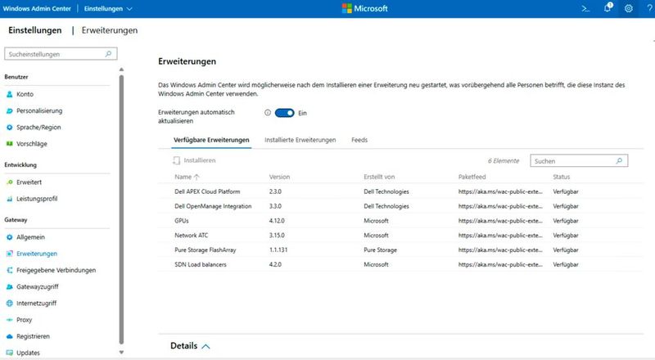Click the Microsoft logo

pyautogui.click(x=364, y=8)
